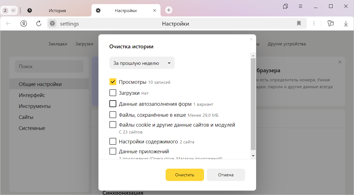354x195 pixels.
Task: Open the За прошлую неделю dropdown
Action: point(142,63)
